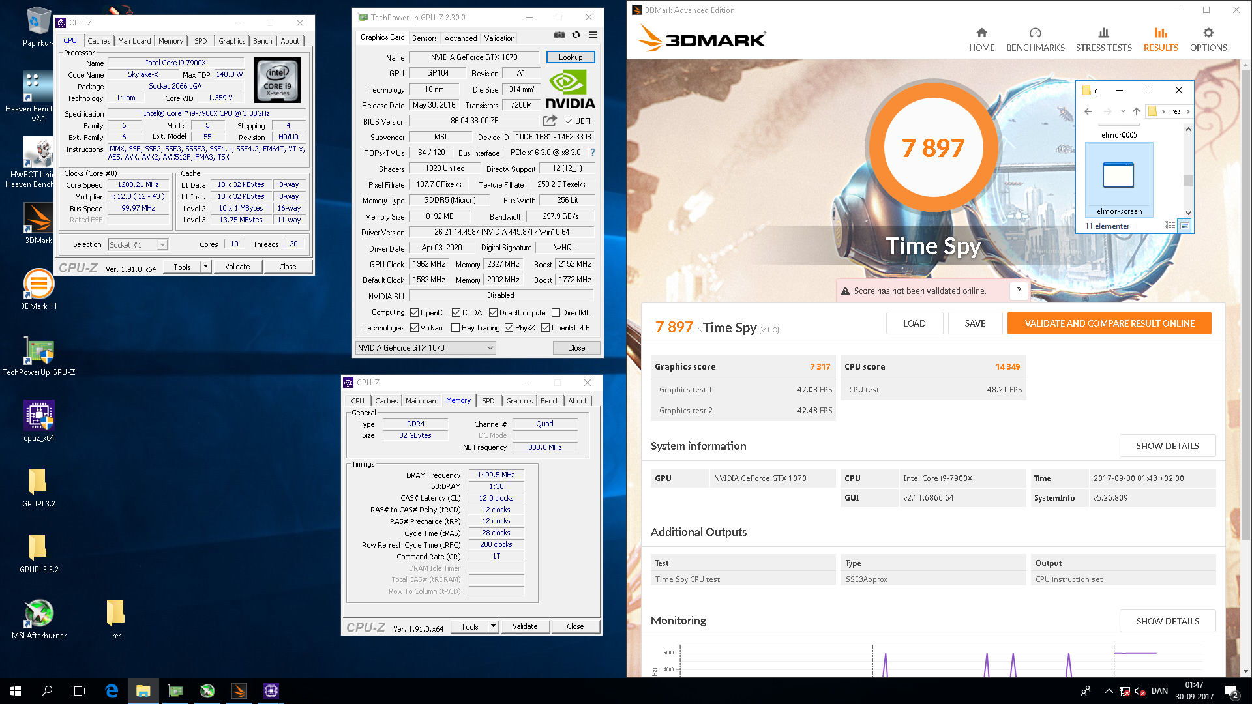
Task: Switch to SPD tab in bottom CPU-Z
Action: (488, 401)
